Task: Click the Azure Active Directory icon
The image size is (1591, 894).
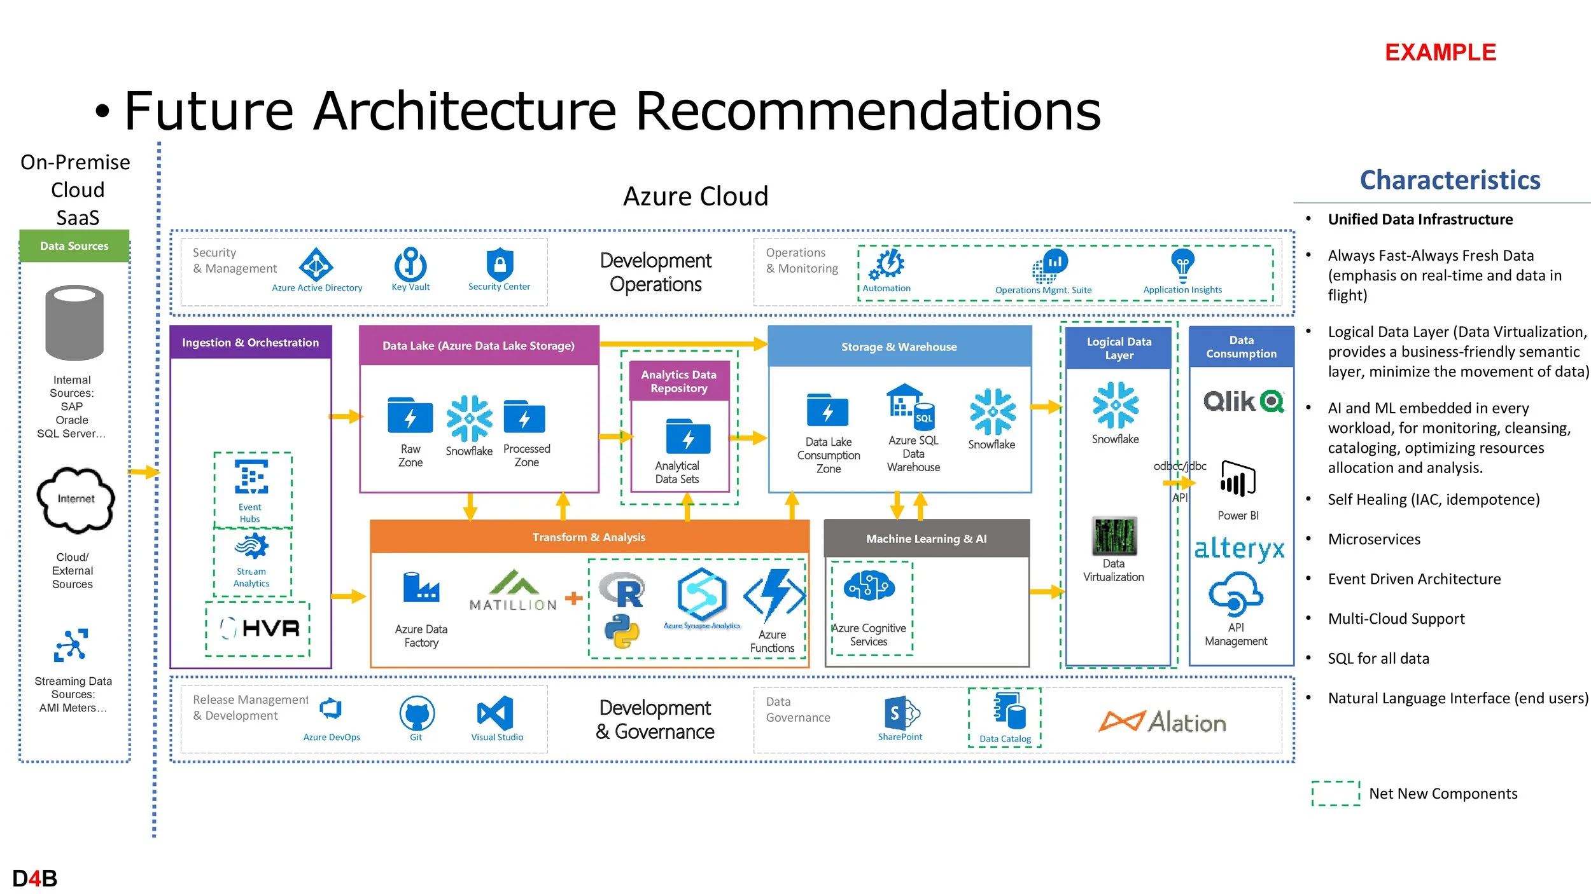Action: coord(316,264)
